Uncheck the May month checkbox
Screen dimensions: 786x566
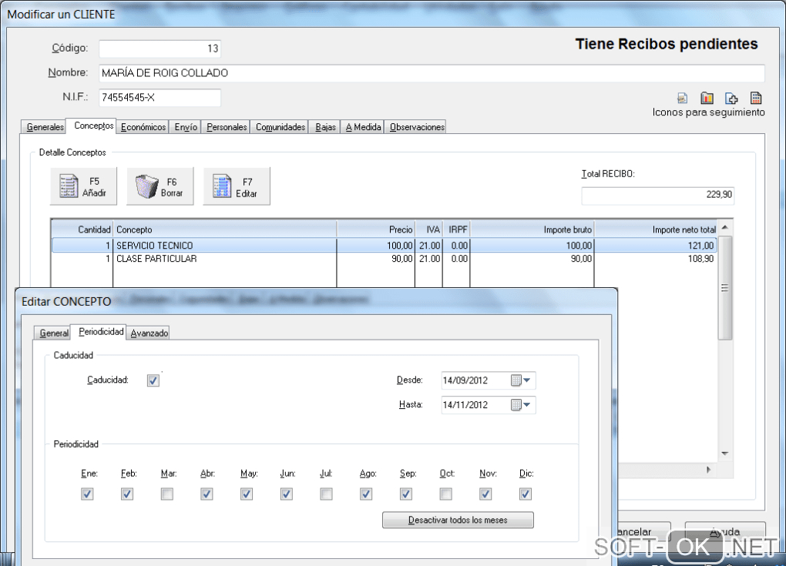(x=247, y=494)
